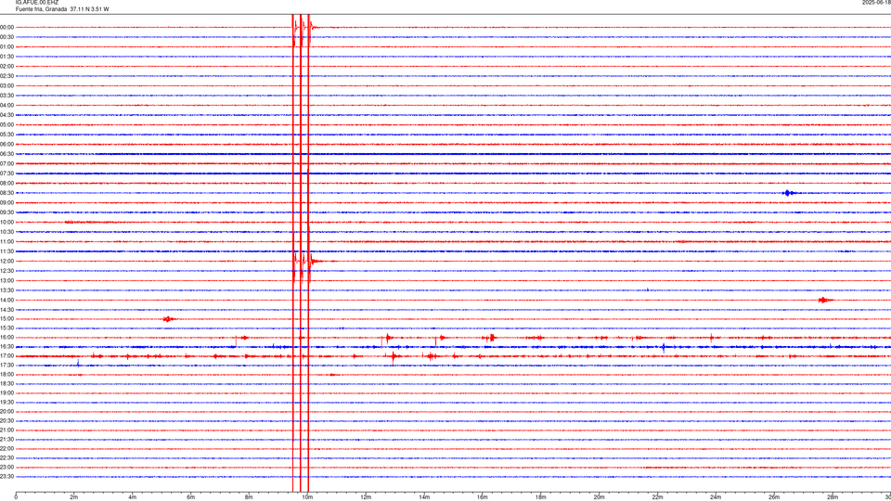This screenshot has height=501, width=891.
Task: Click the red event burst on the 15:00 trace
Action: pos(168,318)
